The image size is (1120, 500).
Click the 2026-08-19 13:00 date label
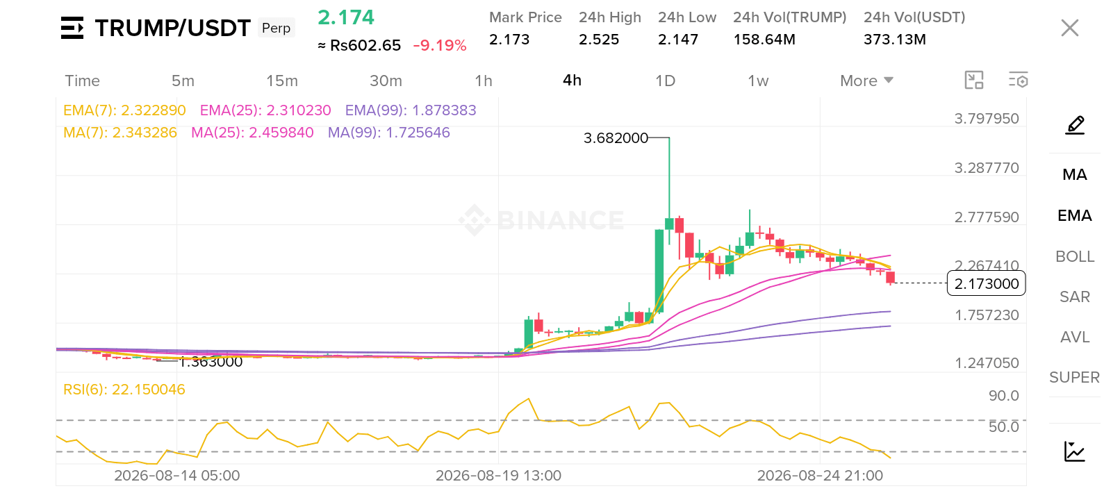[x=498, y=476]
